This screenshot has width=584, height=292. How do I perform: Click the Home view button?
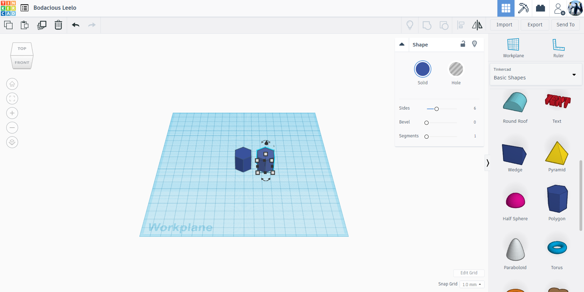[12, 84]
